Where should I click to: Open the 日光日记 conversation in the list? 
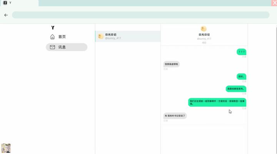(x=128, y=36)
